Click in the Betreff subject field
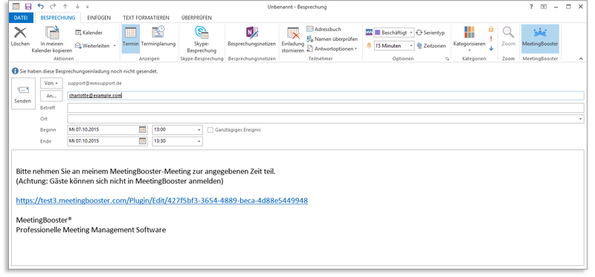Screen dimensions: 595x277 coord(326,108)
